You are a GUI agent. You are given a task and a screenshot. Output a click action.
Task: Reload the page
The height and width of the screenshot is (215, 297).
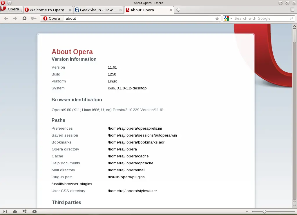pyautogui.click(x=24, y=18)
